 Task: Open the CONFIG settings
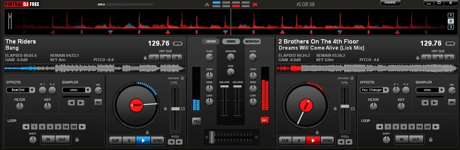tap(390, 3)
